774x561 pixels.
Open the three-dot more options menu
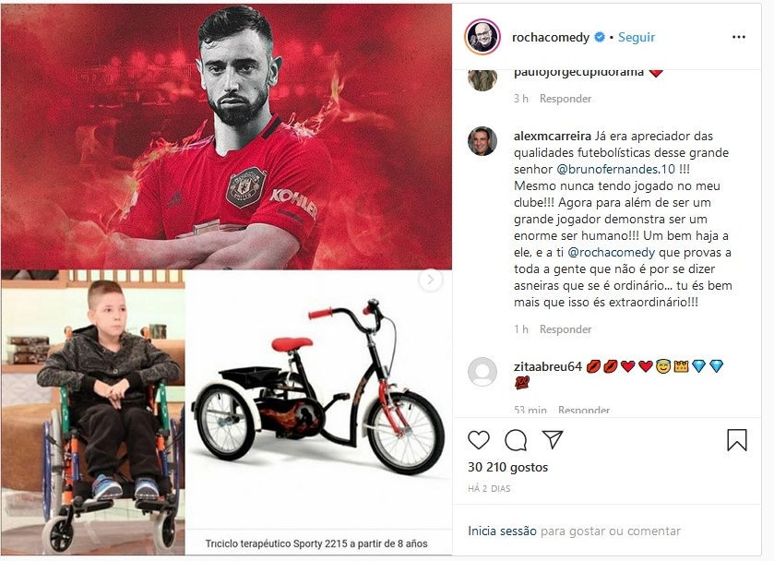(738, 37)
